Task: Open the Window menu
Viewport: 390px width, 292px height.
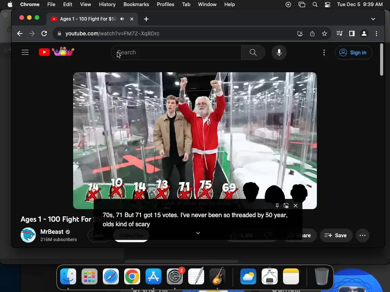Action: [x=207, y=5]
